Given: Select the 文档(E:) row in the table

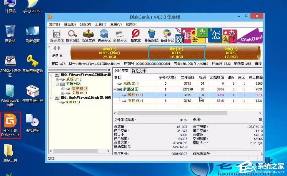Looking at the screenshot, I should pos(188,101).
